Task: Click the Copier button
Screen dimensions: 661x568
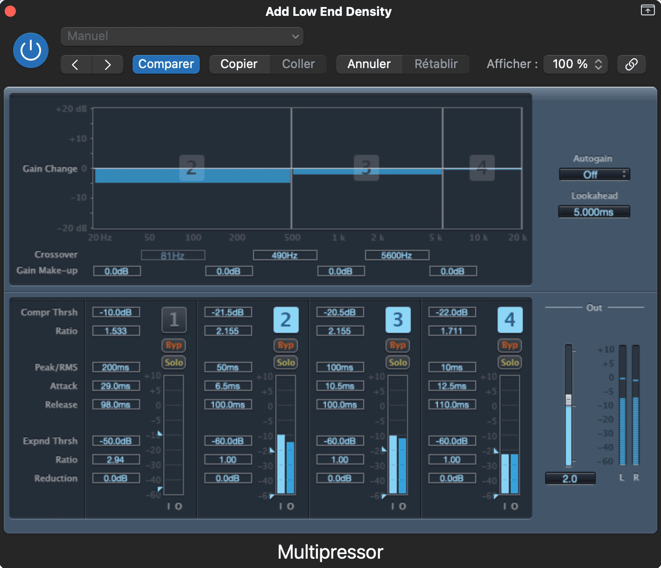Action: point(239,64)
